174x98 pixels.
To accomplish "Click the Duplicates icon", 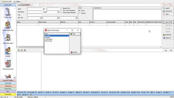I will point(164,35).
